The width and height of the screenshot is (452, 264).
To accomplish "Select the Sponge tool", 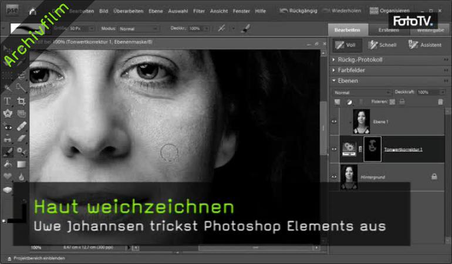I will coord(7,189).
